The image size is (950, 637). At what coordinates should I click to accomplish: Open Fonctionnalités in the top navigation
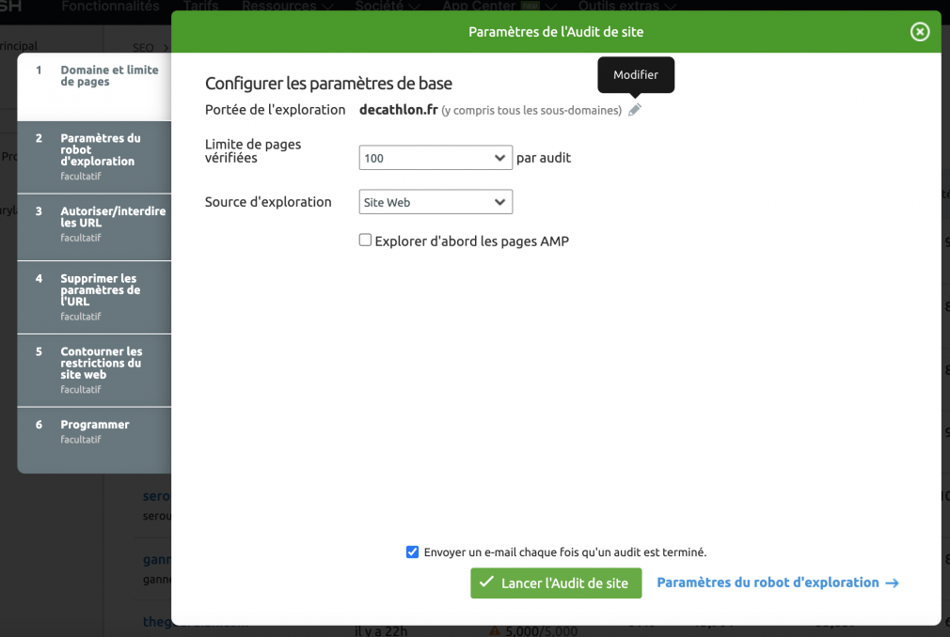tap(110, 6)
